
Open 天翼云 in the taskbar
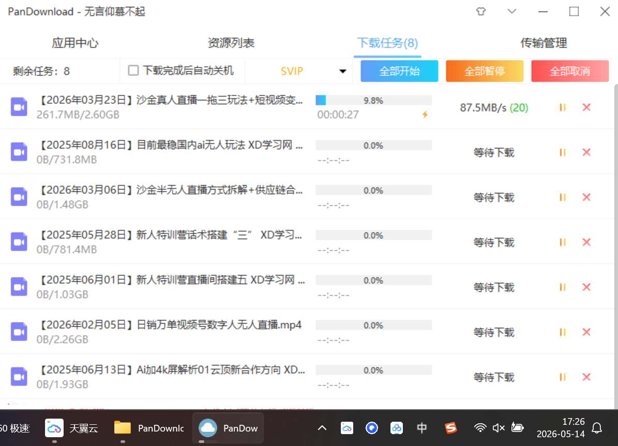pyautogui.click(x=72, y=428)
